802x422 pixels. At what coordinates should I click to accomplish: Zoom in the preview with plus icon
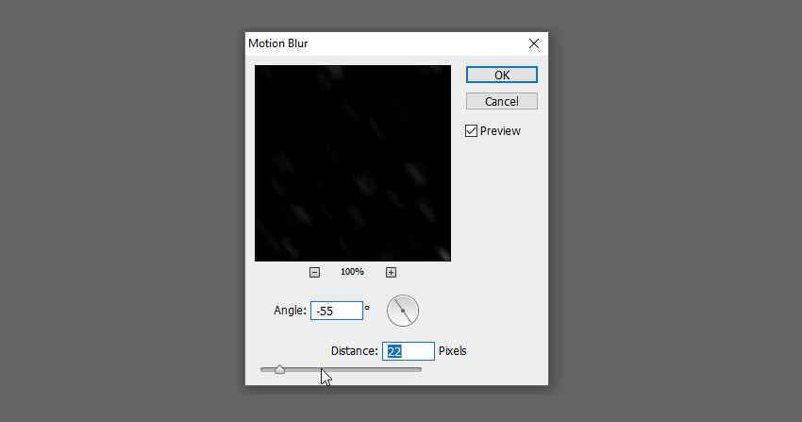click(391, 272)
